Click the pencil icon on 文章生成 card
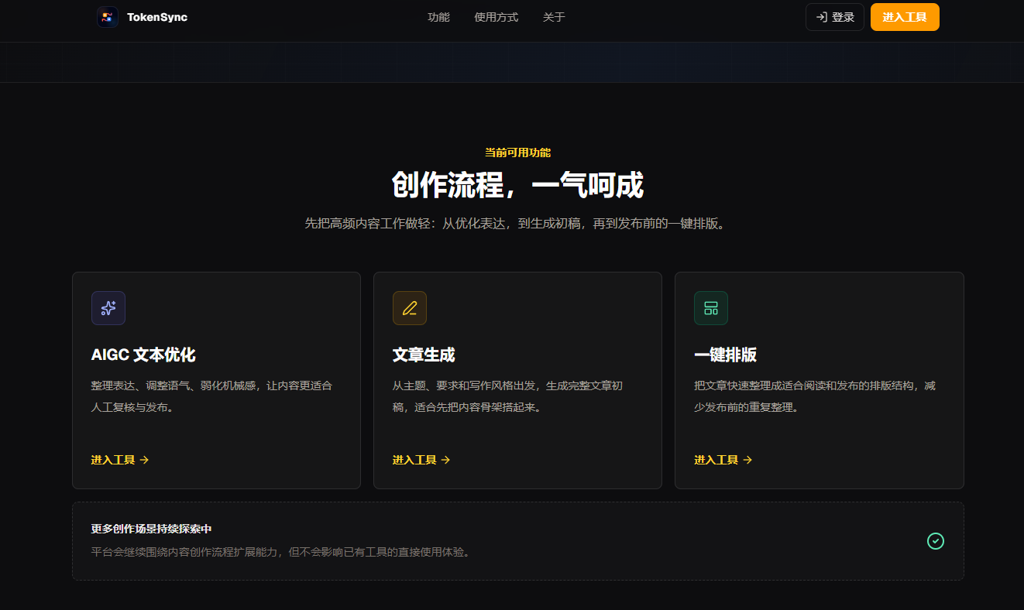Viewport: 1024px width, 610px height. pos(410,308)
